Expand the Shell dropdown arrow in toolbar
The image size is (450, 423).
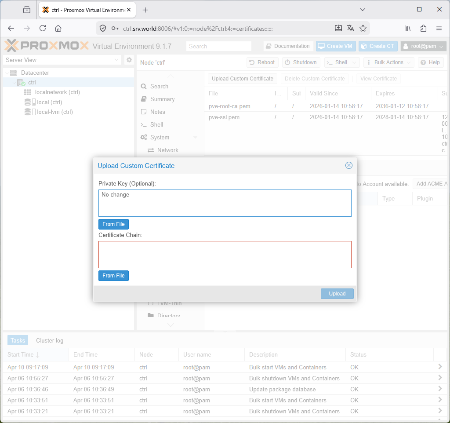pyautogui.click(x=355, y=62)
